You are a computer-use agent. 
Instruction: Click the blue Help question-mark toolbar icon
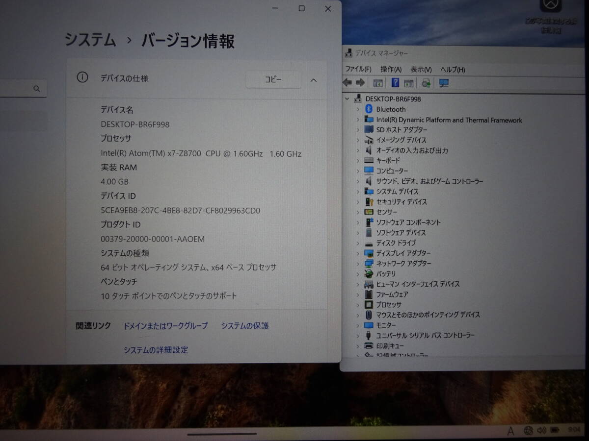pos(396,83)
